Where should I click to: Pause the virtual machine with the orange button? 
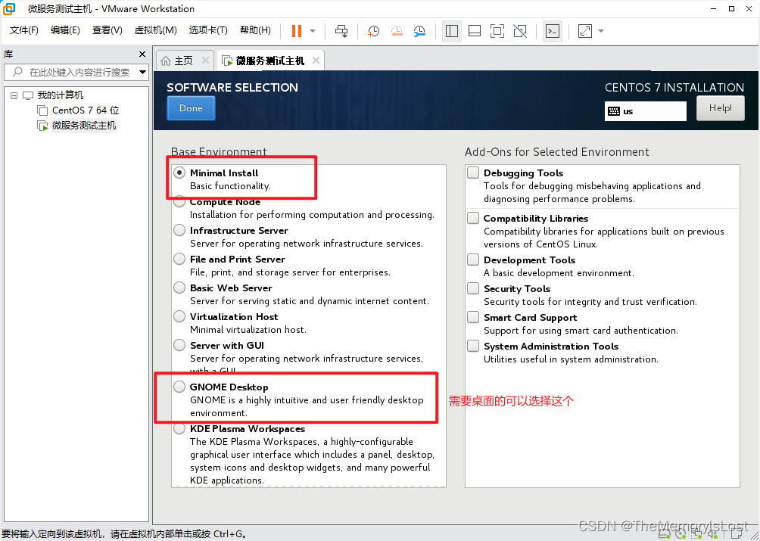coord(297,31)
